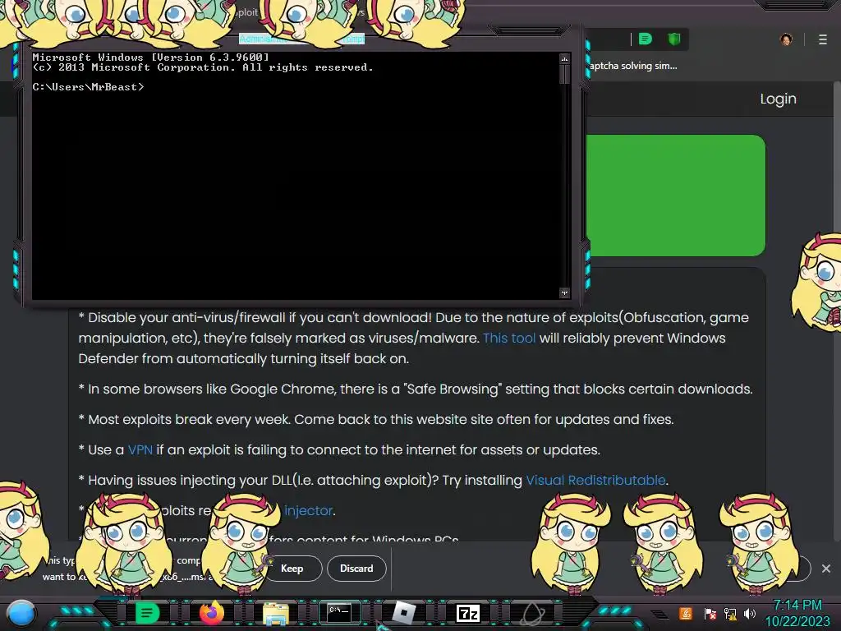Open the 'This tool' hyperlink
The image size is (841, 631).
(509, 338)
